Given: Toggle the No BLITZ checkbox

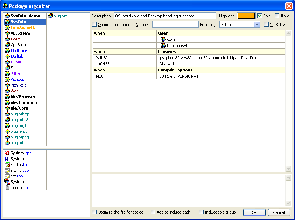Looking at the screenshot, I should point(266,25).
